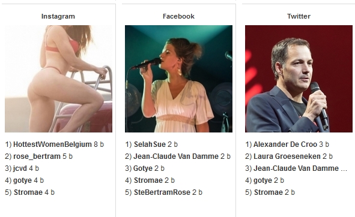Screen dimensions: 355x217
Task: Open Stromae in the Twitter list
Action: tap(269, 192)
